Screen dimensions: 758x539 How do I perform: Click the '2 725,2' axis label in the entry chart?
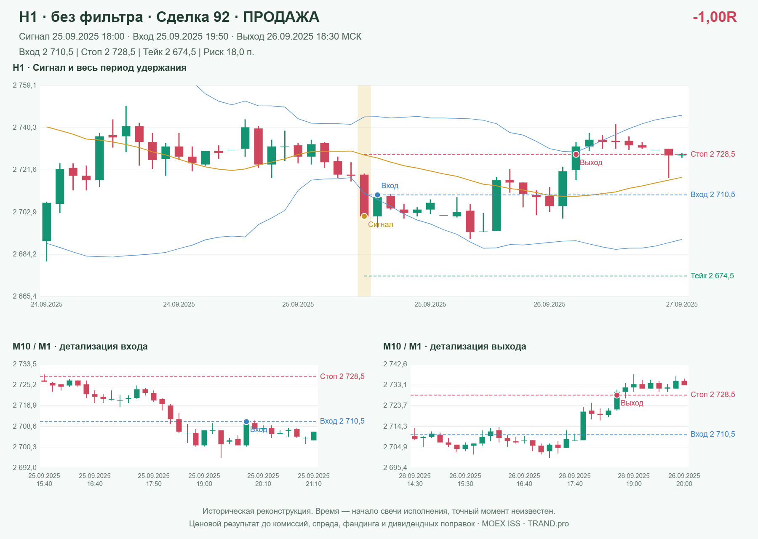coord(24,385)
